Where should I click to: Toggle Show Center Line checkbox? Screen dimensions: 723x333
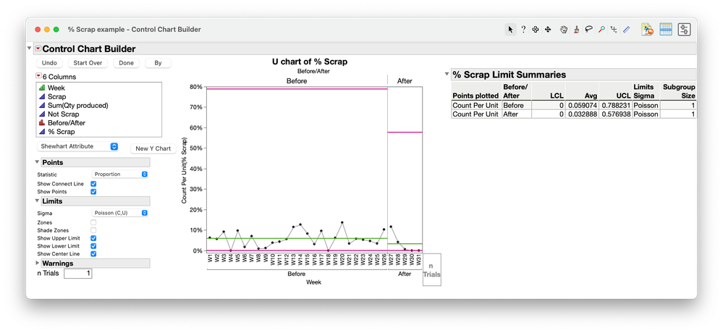tap(93, 253)
